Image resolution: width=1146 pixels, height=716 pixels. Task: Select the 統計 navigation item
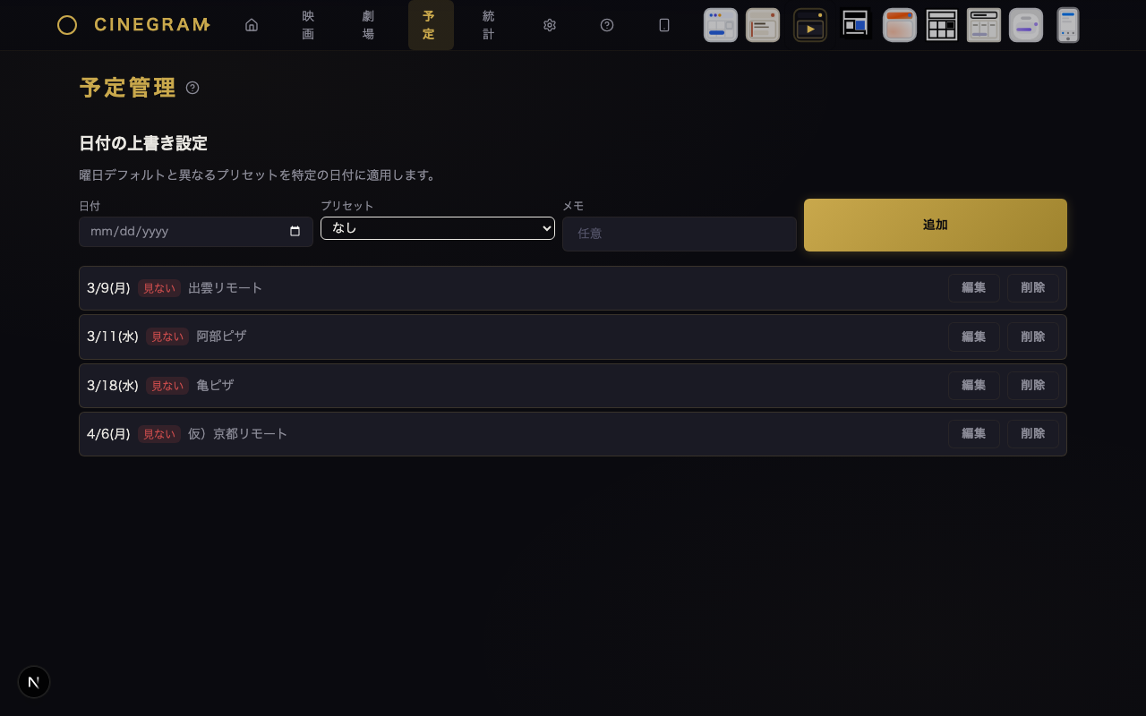pyautogui.click(x=488, y=25)
